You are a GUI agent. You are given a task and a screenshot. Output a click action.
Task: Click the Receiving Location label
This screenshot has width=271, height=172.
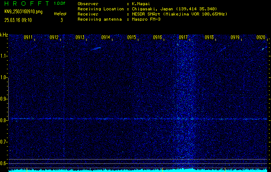pos(101,9)
